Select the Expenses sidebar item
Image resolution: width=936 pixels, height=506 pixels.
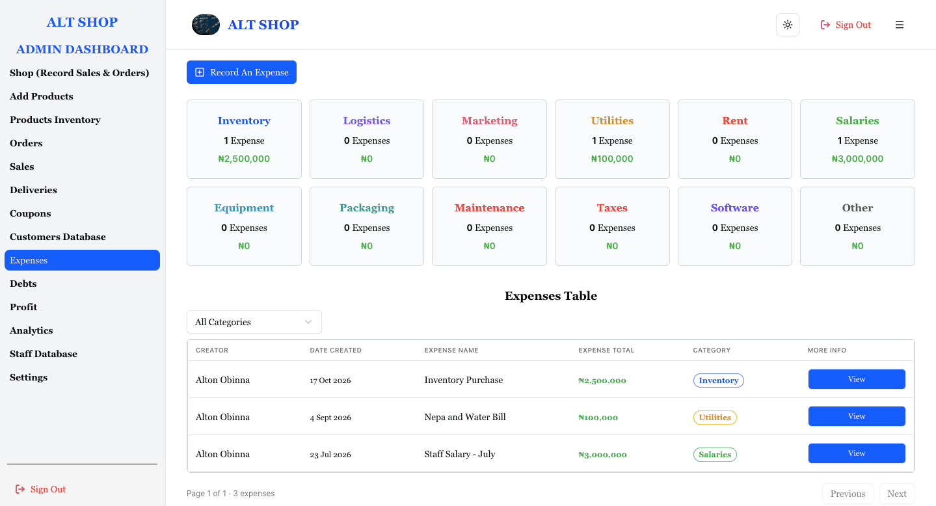(x=82, y=260)
